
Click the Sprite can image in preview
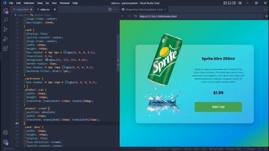coord(165,60)
